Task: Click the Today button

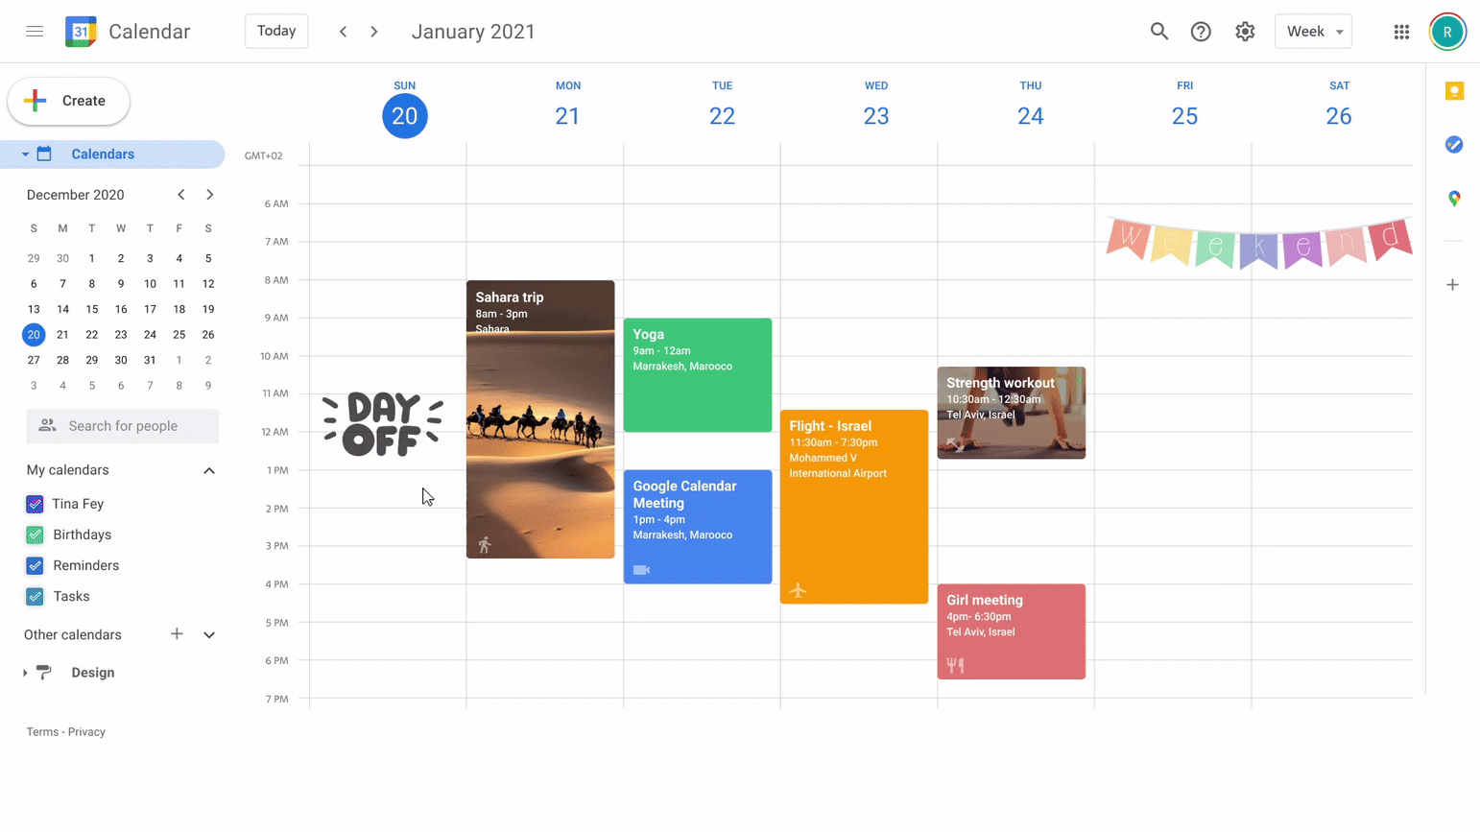Action: pyautogui.click(x=276, y=32)
